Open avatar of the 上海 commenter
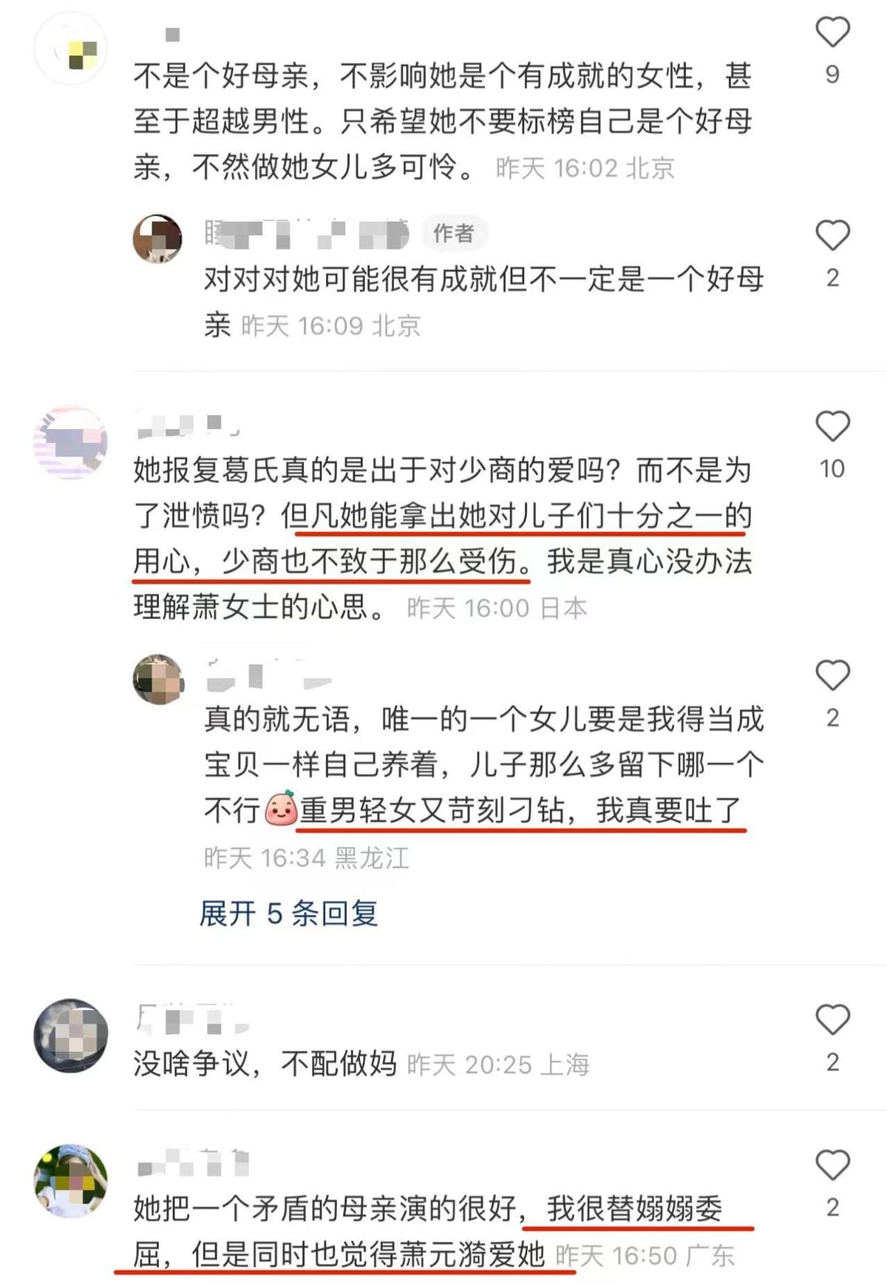The height and width of the screenshot is (1285, 887). pos(71,1036)
